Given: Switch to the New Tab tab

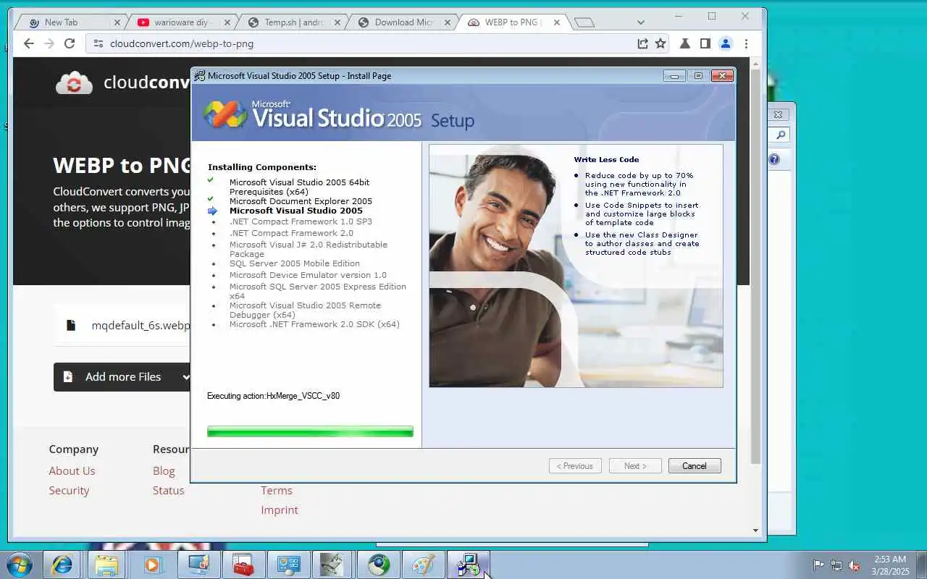Looking at the screenshot, I should pyautogui.click(x=71, y=22).
